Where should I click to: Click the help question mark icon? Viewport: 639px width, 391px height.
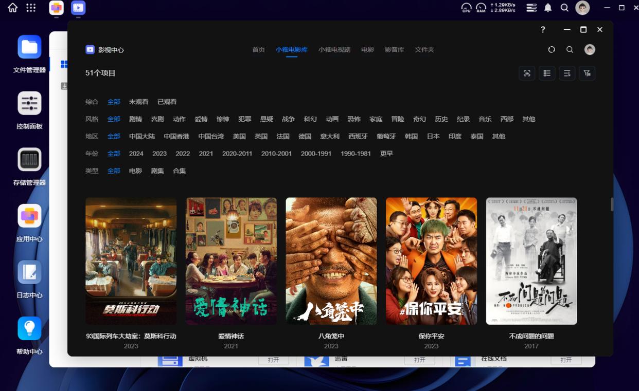point(543,30)
